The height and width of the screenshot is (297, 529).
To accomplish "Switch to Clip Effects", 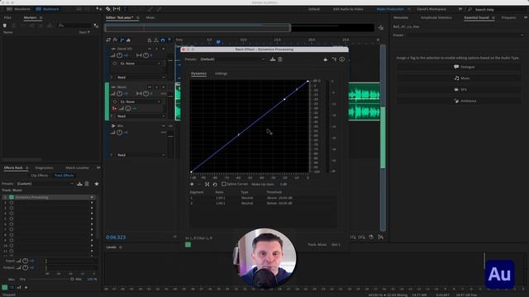I will pos(40,176).
